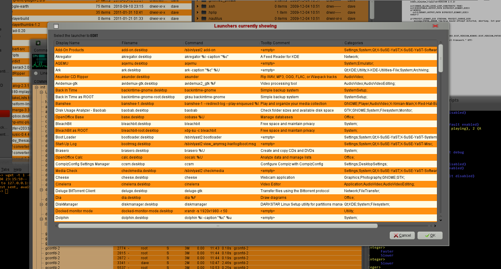The image size is (501, 269).
Task: Click the .ssh folder icon in file manager
Action: [204, 6]
